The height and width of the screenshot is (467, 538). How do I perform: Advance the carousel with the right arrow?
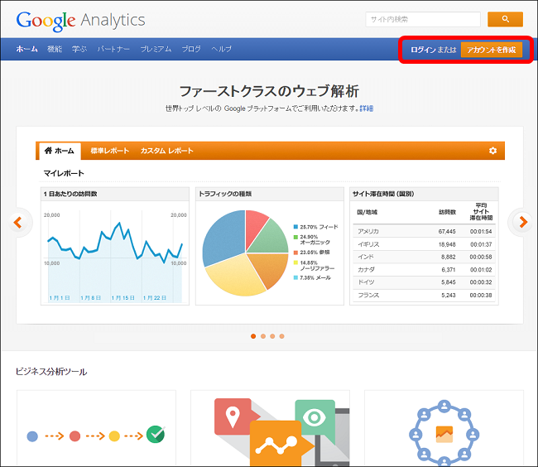(x=523, y=223)
